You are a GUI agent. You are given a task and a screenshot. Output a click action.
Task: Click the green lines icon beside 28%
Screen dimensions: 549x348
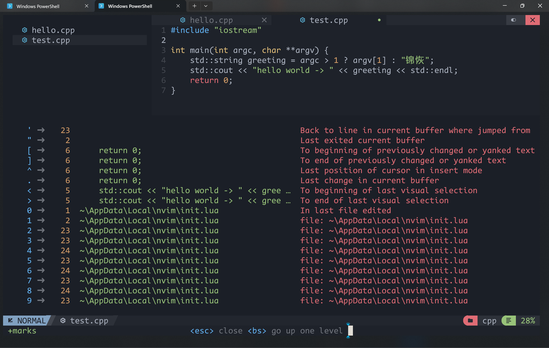(509, 321)
